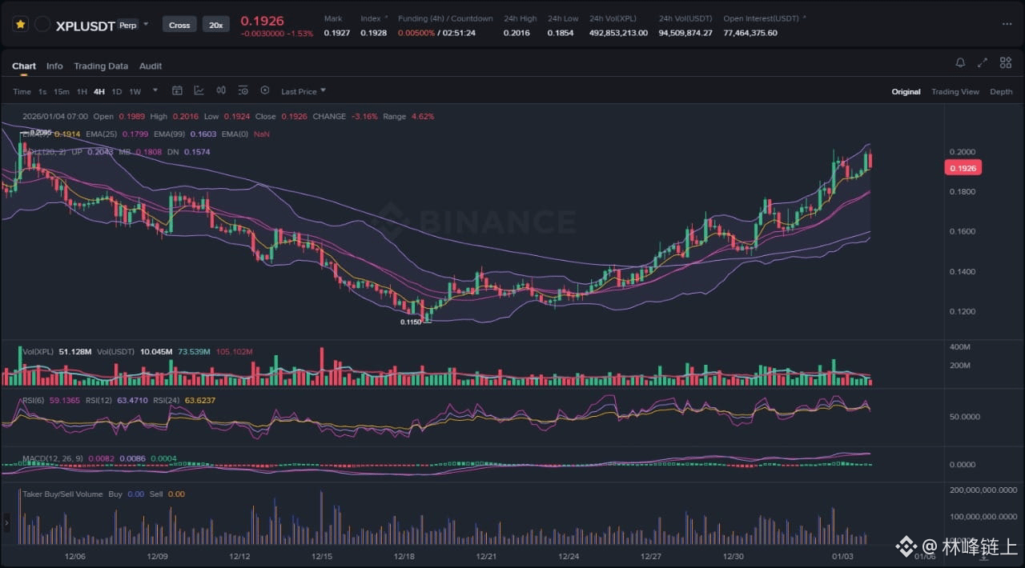This screenshot has width=1025, height=568.
Task: Open the Info tab
Action: [x=54, y=66]
